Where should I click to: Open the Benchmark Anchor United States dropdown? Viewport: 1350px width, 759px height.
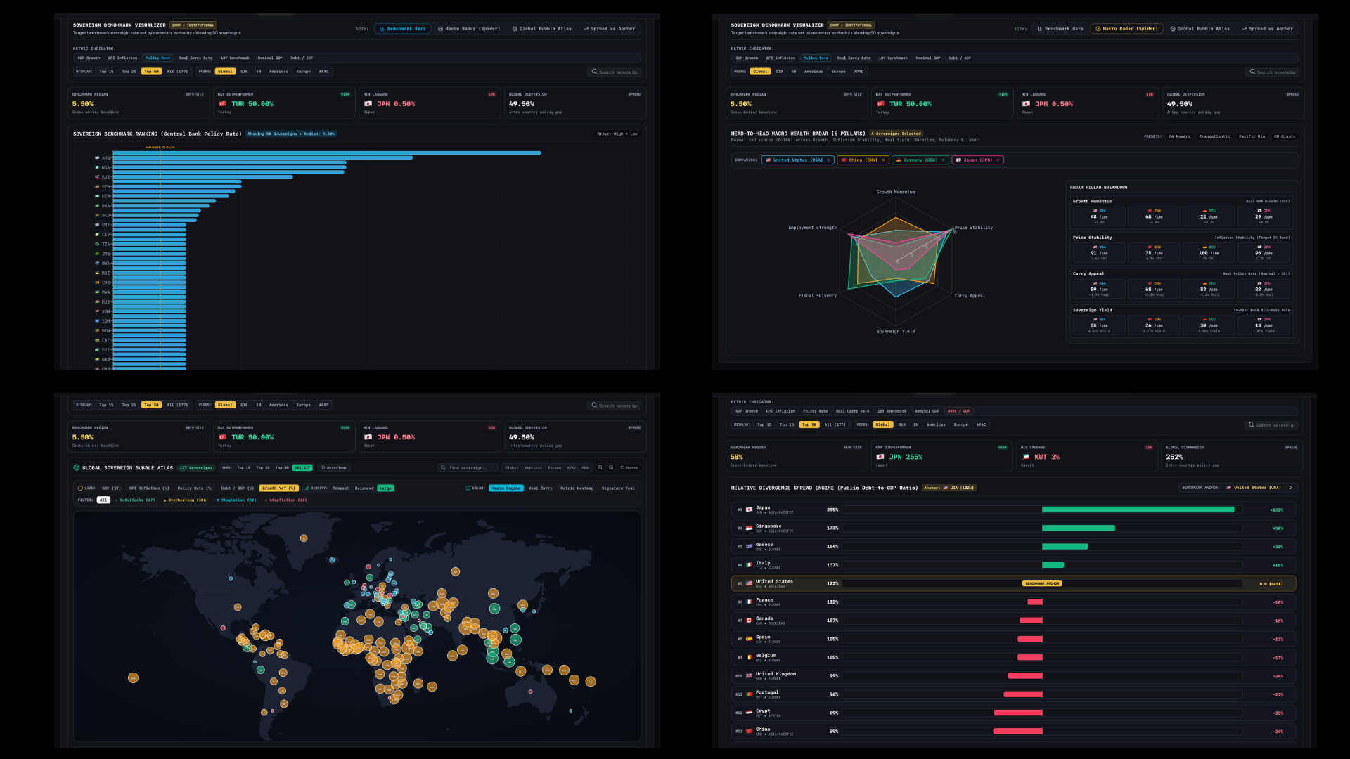click(1239, 488)
